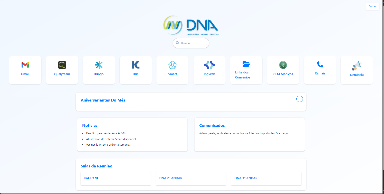Open the DNA 3º ANDAR room

point(266,178)
